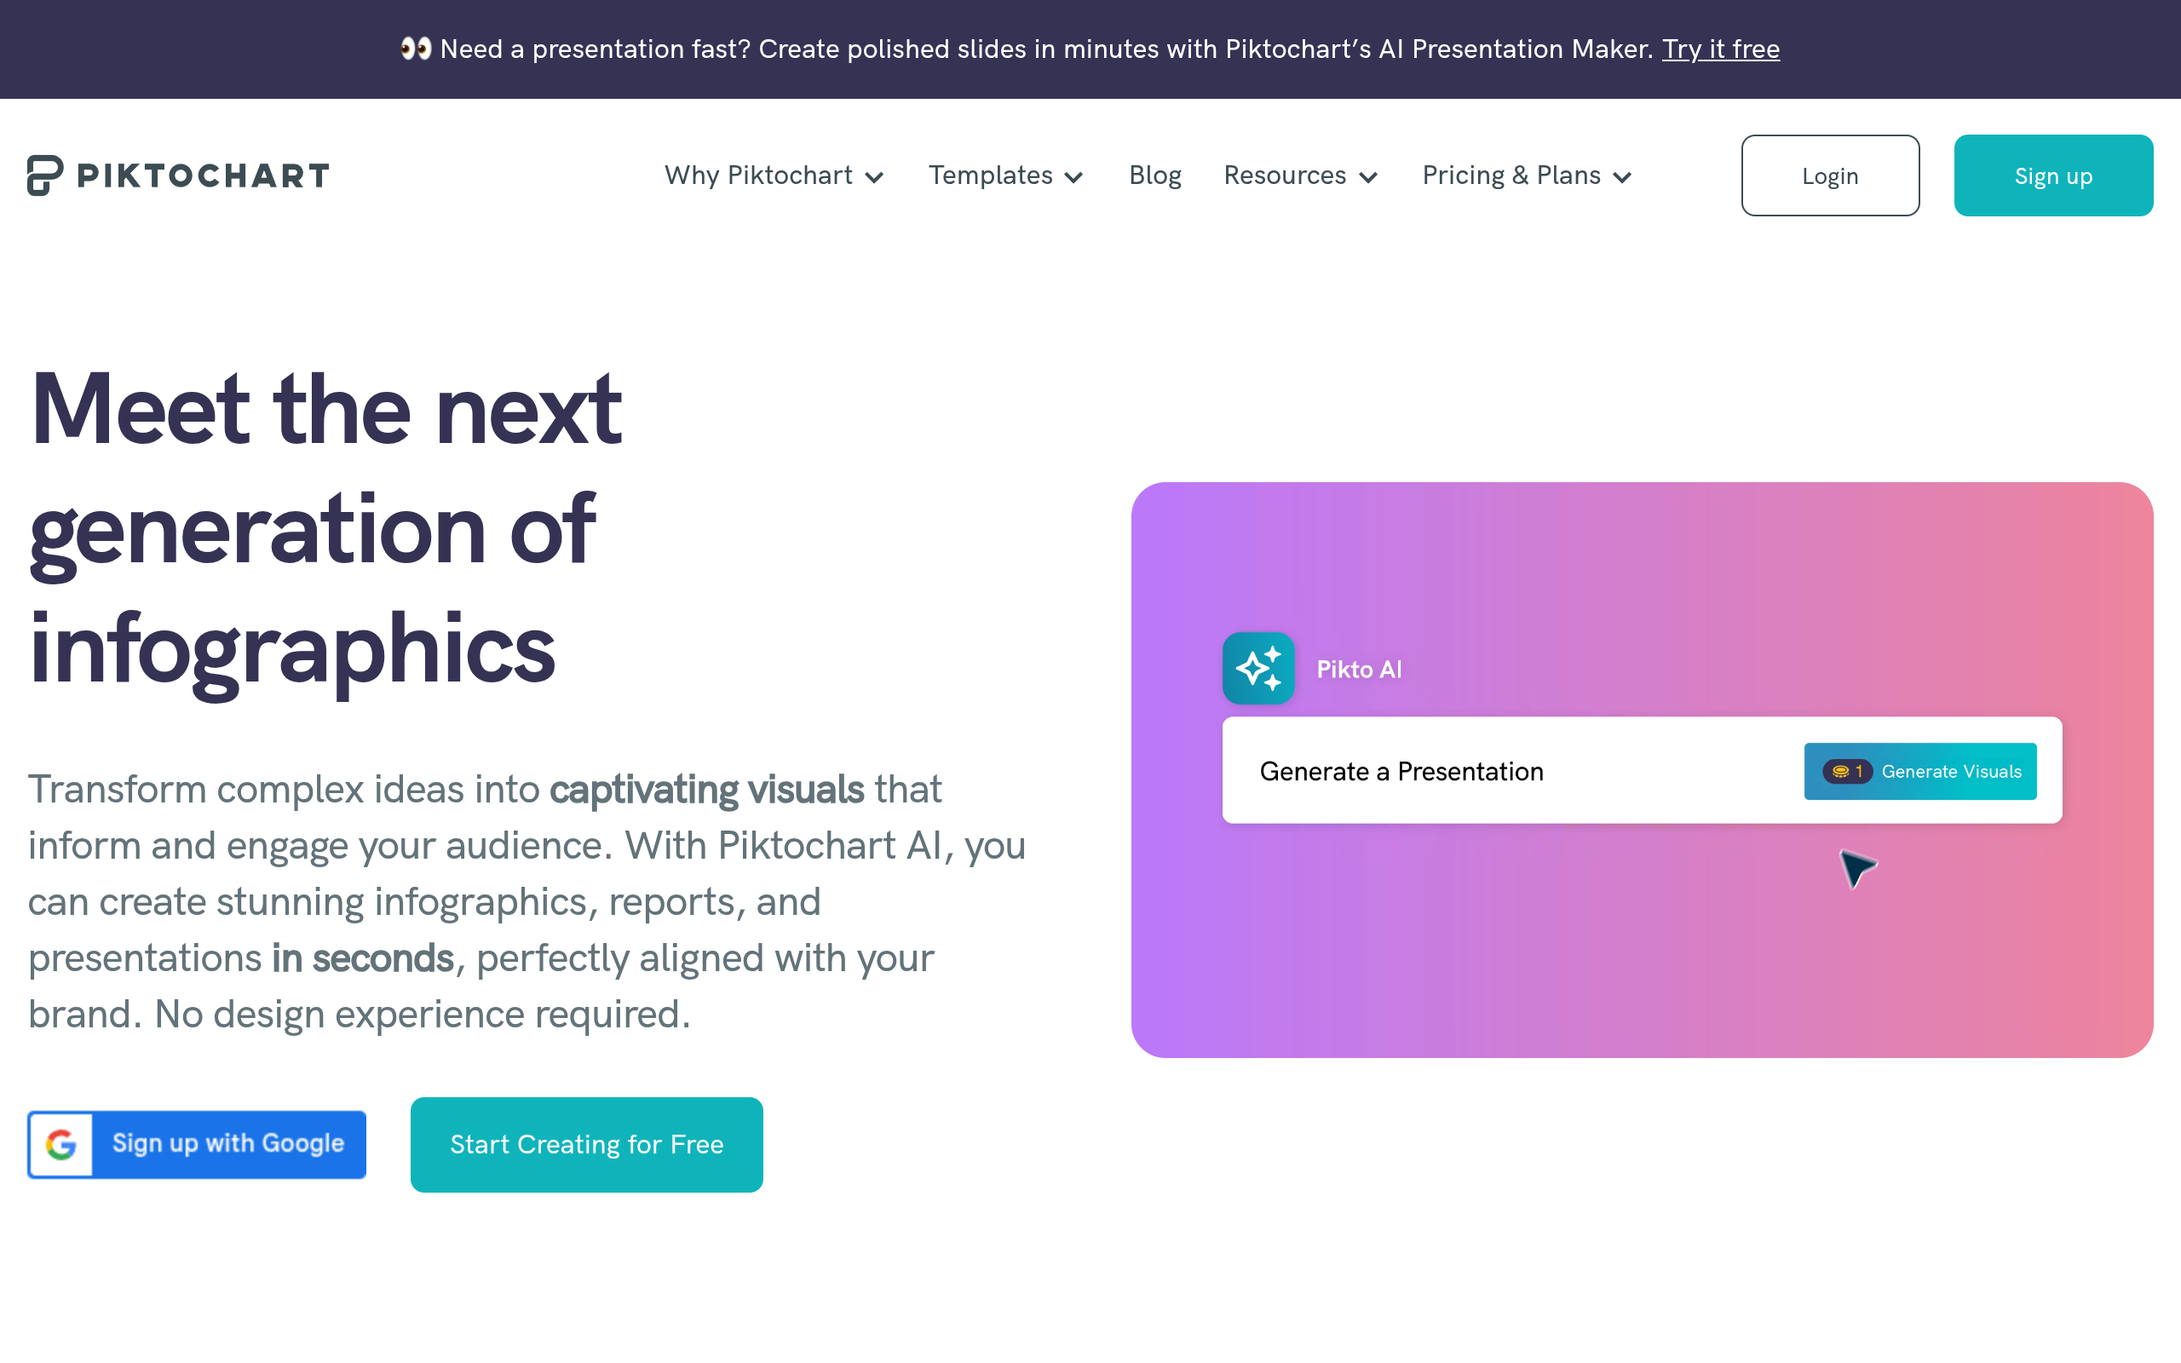The width and height of the screenshot is (2181, 1363).
Task: Click the PIKTOCHART wordmark text
Action: pos(204,175)
